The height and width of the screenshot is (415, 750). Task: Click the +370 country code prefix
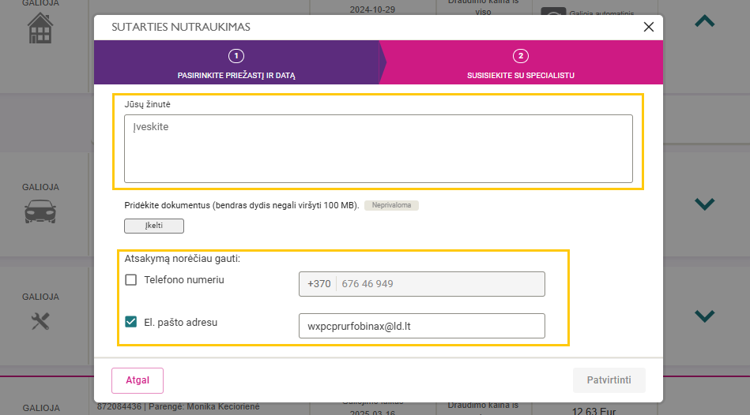pos(319,284)
